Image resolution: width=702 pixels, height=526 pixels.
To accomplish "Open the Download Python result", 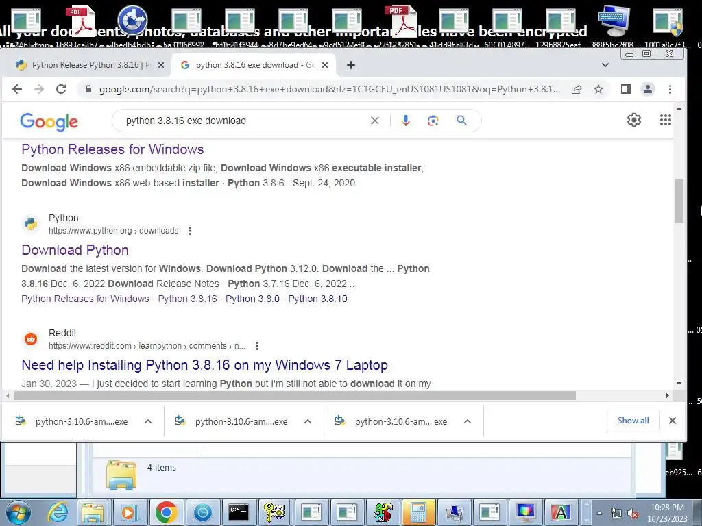I will coord(75,250).
